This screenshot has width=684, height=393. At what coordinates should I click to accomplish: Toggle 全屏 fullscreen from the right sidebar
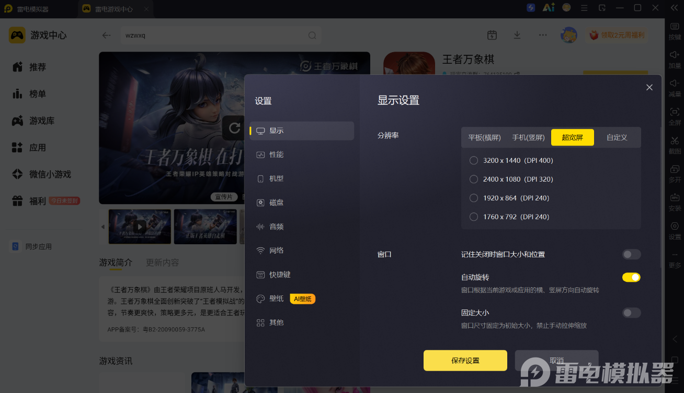pos(675,116)
